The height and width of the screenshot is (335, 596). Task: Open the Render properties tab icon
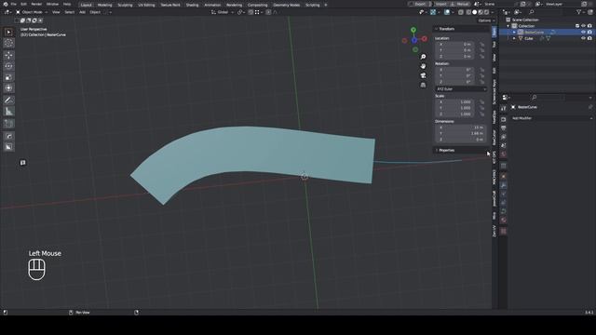pos(503,120)
